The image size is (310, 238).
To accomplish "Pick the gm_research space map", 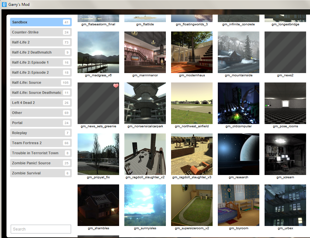I will point(239,154).
